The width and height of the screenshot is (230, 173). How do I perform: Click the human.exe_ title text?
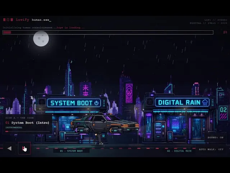point(41,20)
